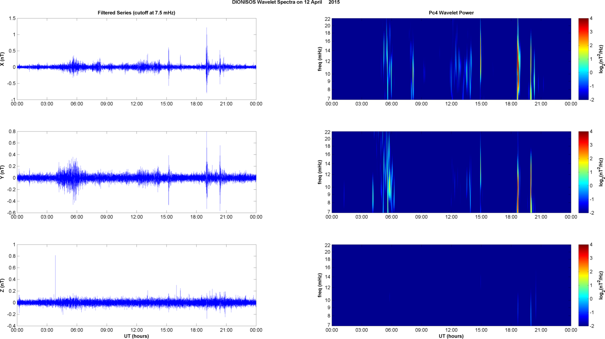Click the -0.4 tick on the Z (nT) axis
This screenshot has width=605, height=339.
[x=12, y=326]
